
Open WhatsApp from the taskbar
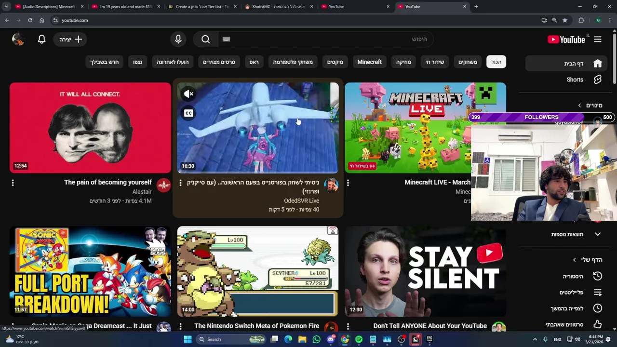pos(317,339)
